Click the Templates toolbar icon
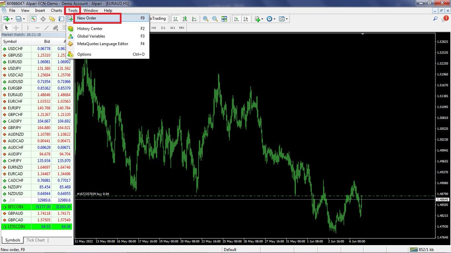 (281, 19)
